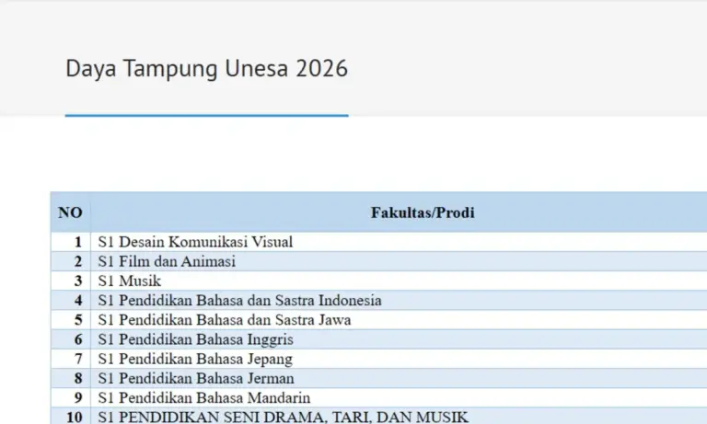Click number cell 9
707x424 pixels.
[71, 398]
